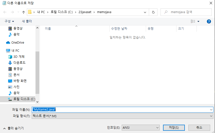215x133 pixels.
Task: Click the search magnifier icon
Action: click(x=166, y=12)
